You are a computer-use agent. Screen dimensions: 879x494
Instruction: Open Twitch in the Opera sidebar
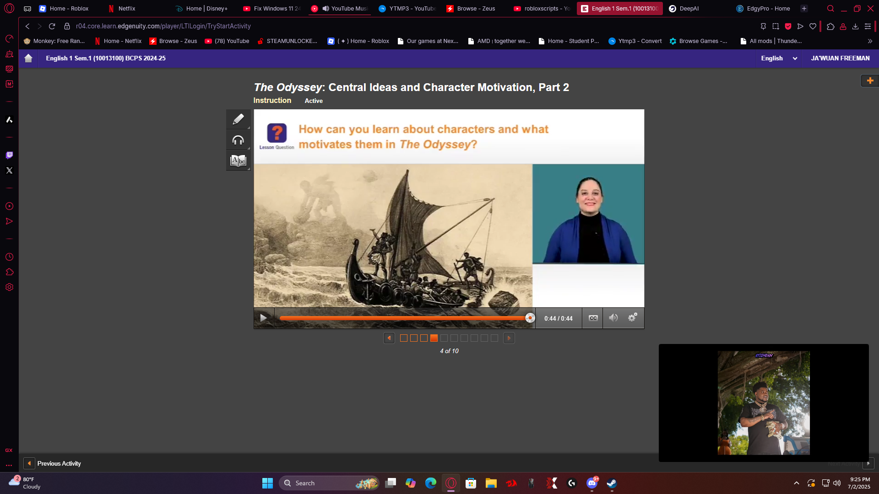[x=9, y=155]
